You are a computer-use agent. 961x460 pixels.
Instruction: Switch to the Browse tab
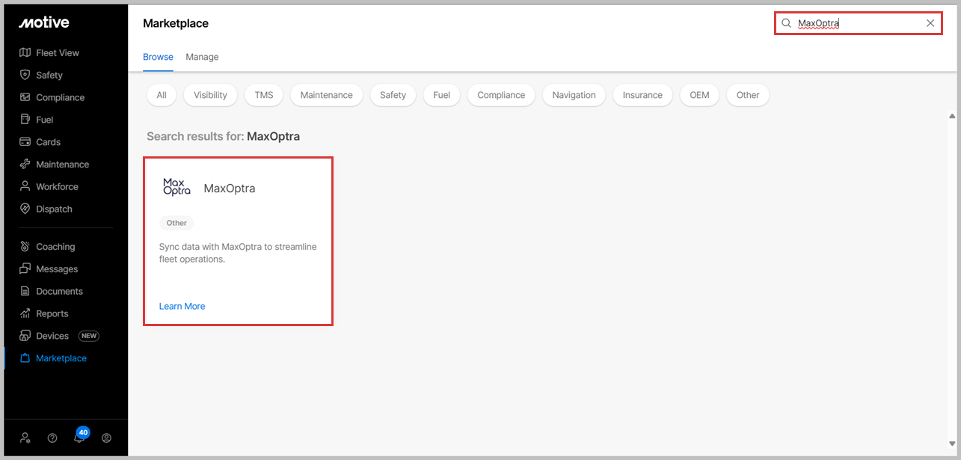tap(158, 57)
